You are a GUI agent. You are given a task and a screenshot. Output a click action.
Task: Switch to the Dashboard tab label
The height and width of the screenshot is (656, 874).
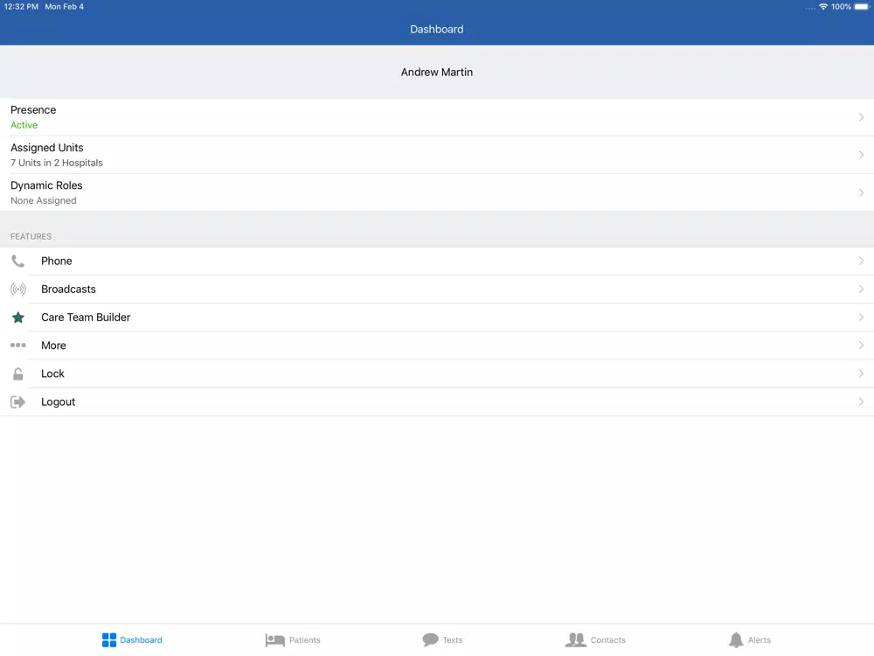141,640
